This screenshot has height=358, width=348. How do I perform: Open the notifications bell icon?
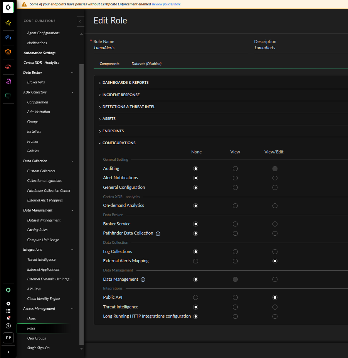point(8,318)
